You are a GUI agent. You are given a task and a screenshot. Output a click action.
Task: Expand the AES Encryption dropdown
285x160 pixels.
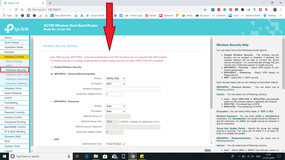coord(115,84)
